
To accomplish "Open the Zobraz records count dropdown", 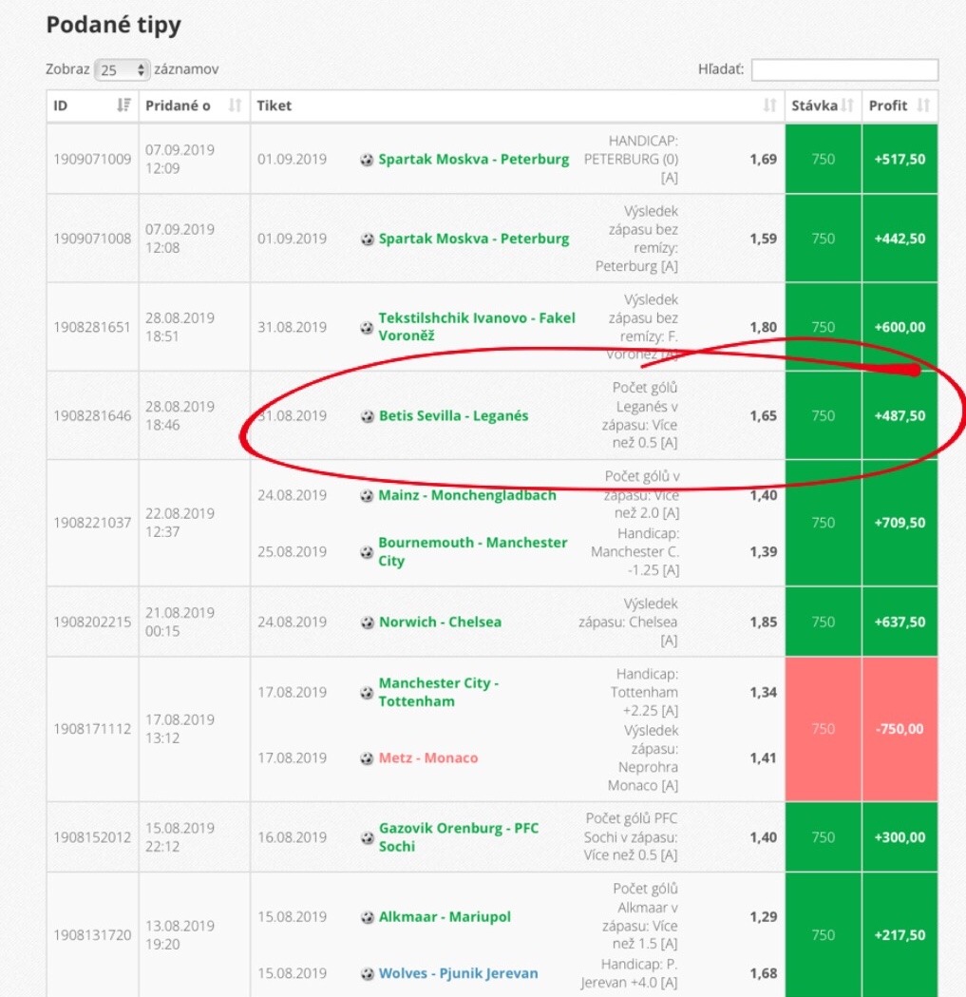I will pyautogui.click(x=123, y=69).
